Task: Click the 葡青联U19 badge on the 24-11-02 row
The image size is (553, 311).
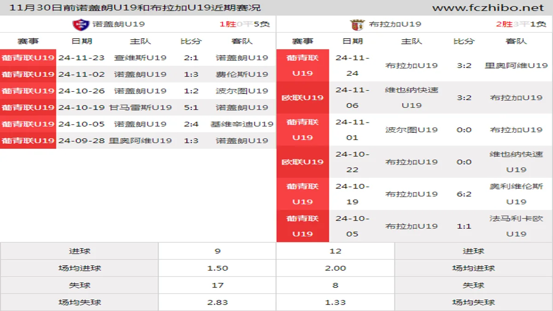Action: click(x=28, y=74)
